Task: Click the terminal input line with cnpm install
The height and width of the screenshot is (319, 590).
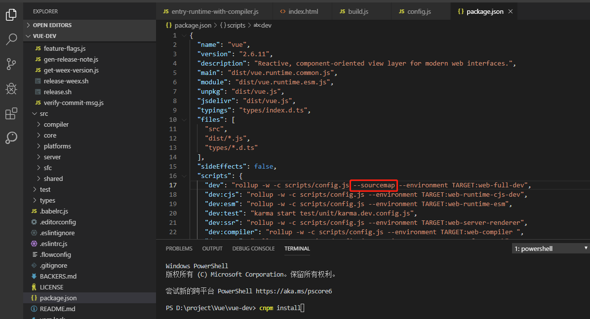Action: point(235,308)
